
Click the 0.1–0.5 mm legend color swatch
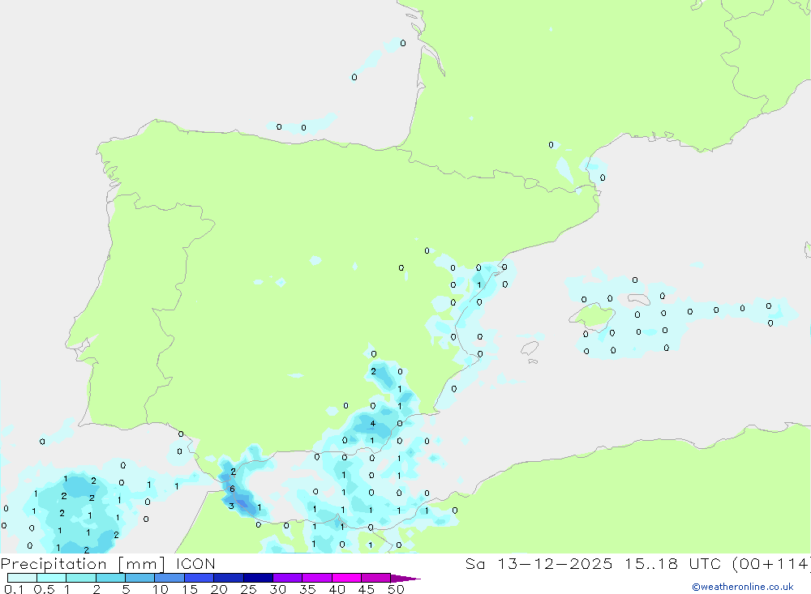pos(22,578)
